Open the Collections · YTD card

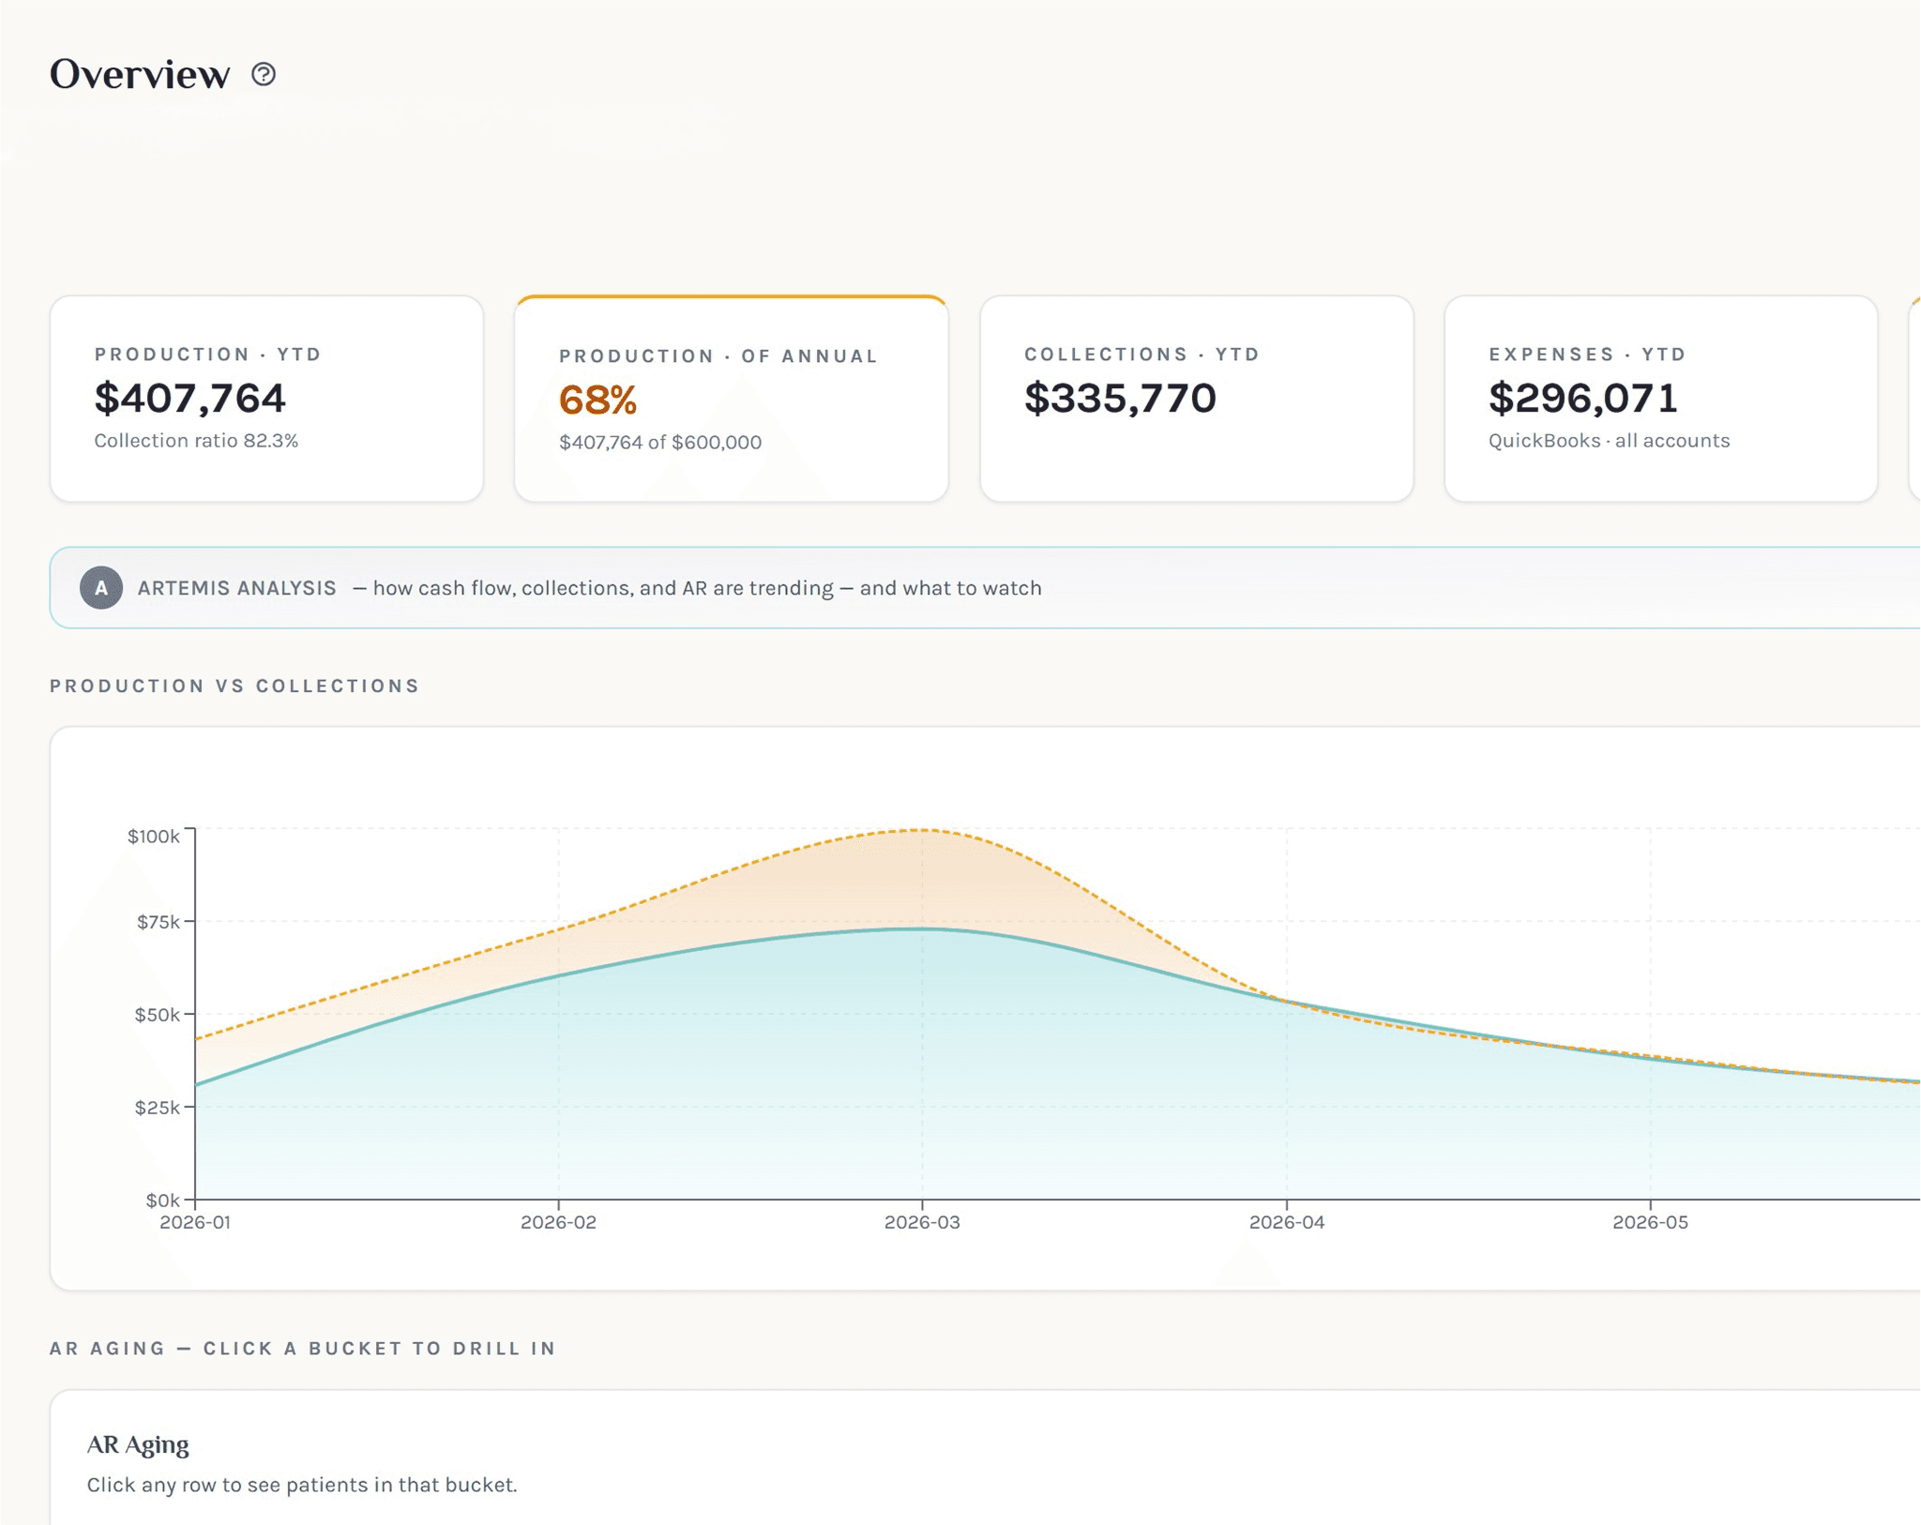[1197, 399]
